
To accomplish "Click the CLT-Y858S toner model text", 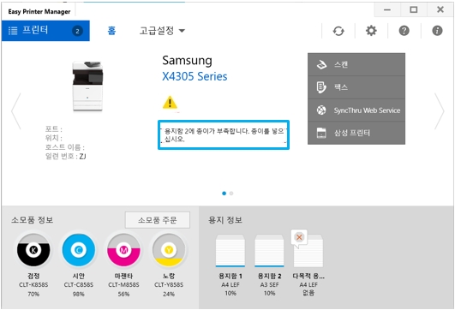I will 169,285.
